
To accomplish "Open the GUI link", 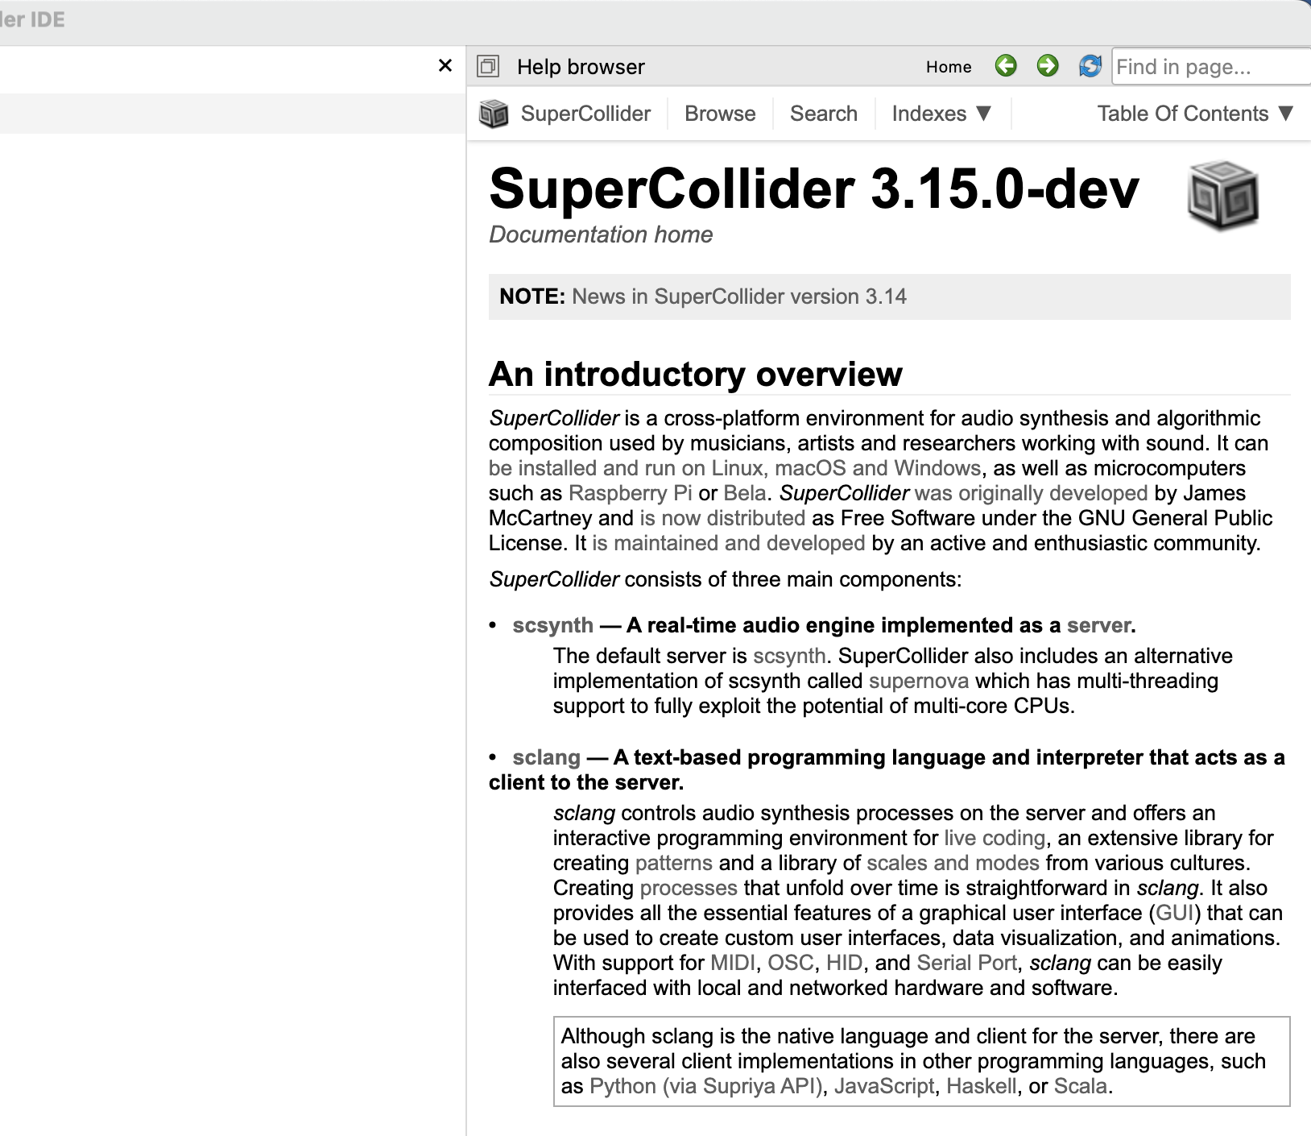I will (x=1176, y=913).
